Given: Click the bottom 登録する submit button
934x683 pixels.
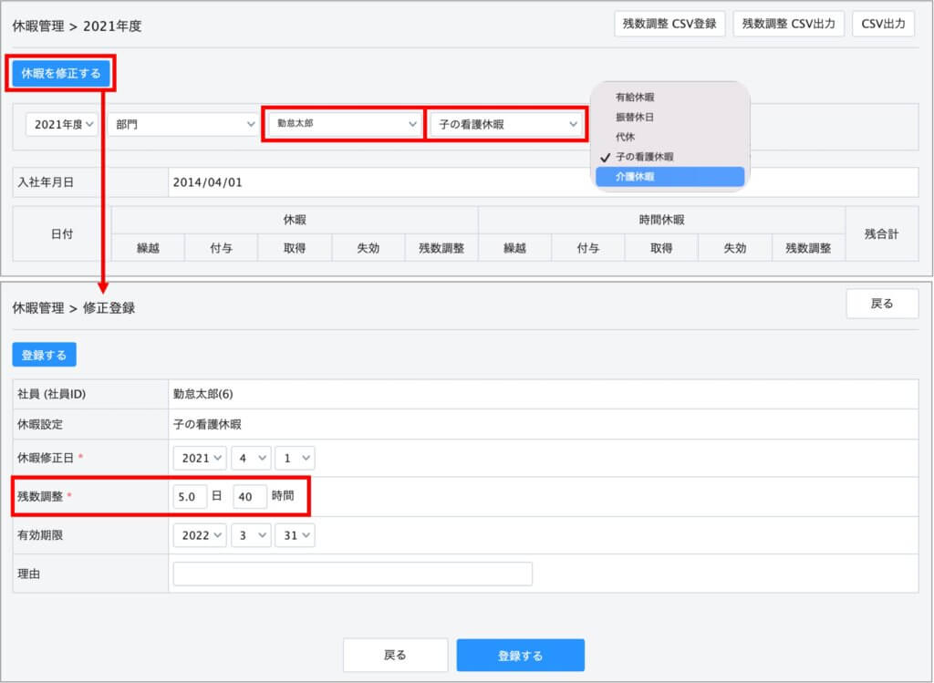Looking at the screenshot, I should [x=520, y=655].
